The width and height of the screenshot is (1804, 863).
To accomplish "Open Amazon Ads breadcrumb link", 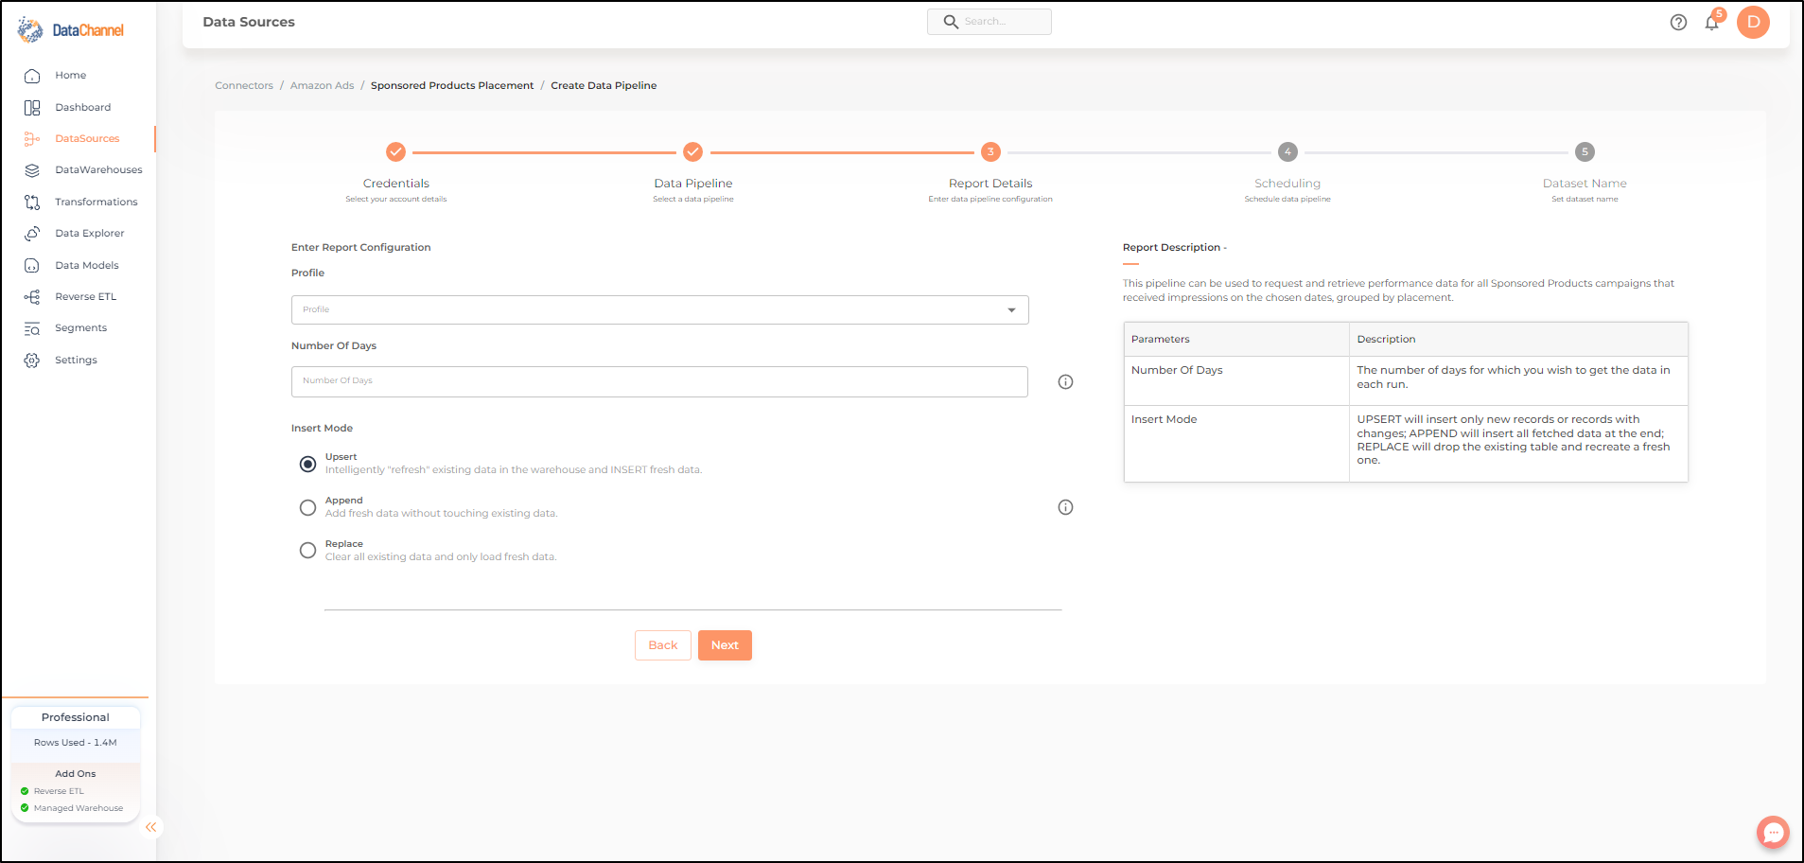I will 322,86.
